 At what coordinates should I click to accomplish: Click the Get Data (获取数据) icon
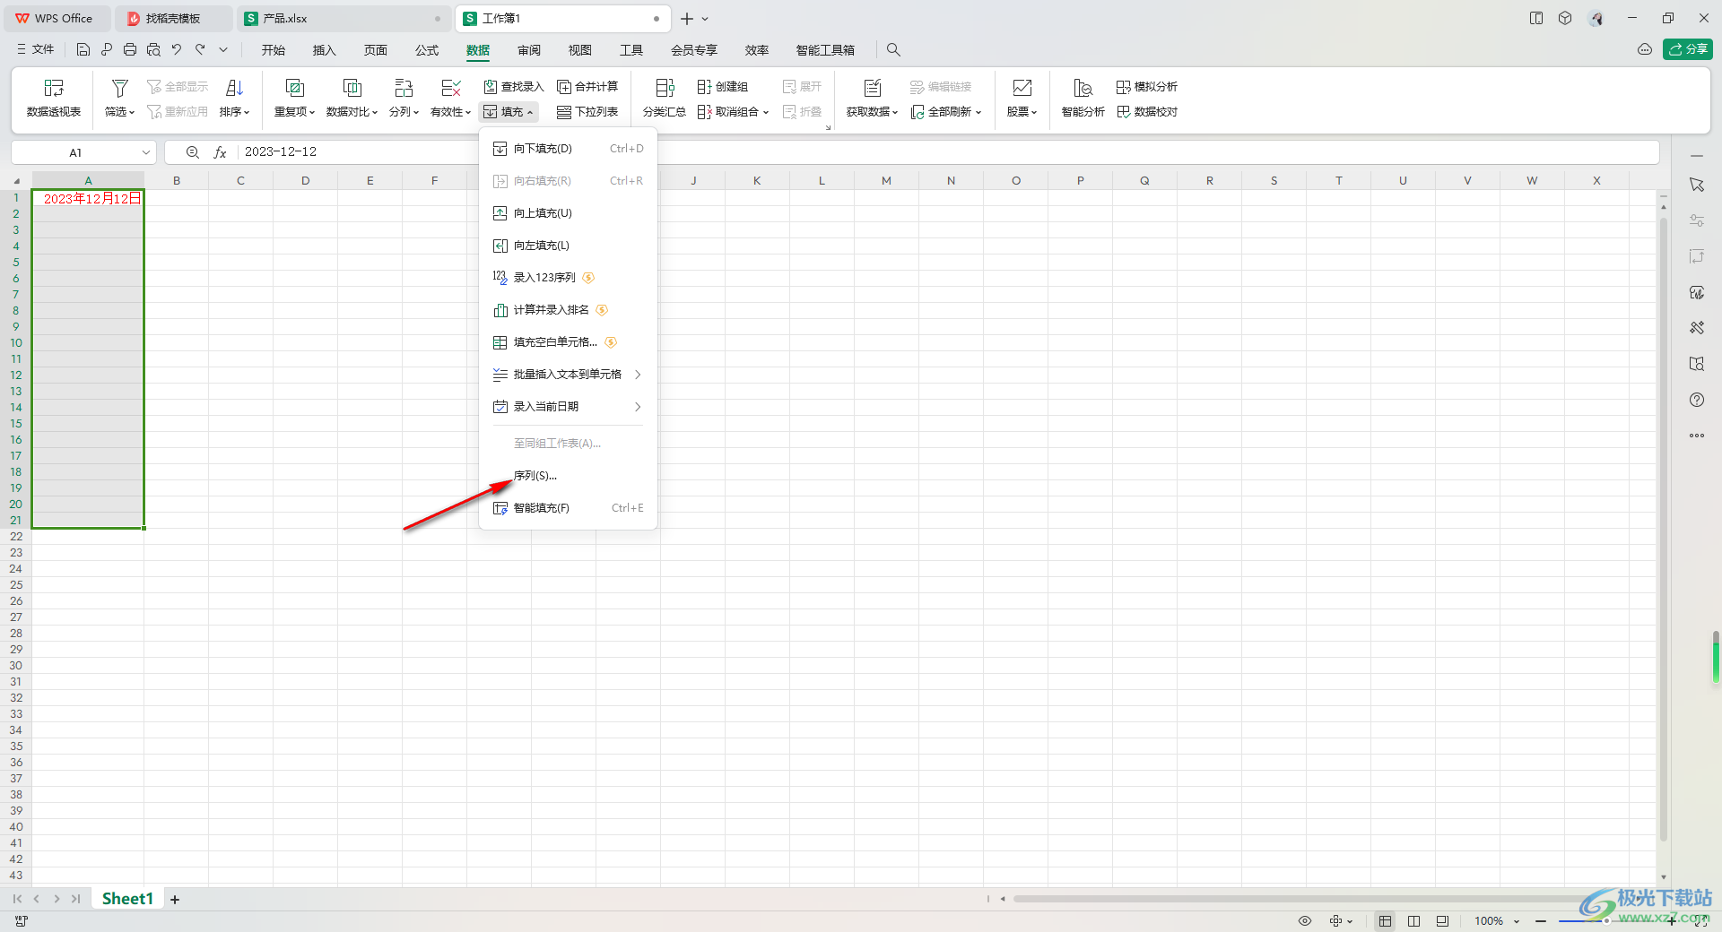point(872,88)
